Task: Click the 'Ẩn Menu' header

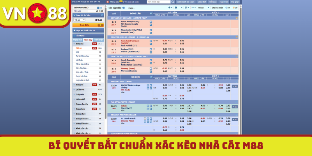Action: 88,35
